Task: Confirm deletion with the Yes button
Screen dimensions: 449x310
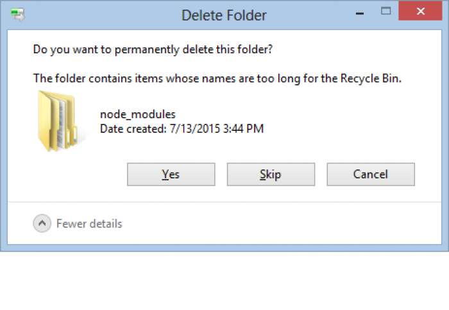Action: 171,175
